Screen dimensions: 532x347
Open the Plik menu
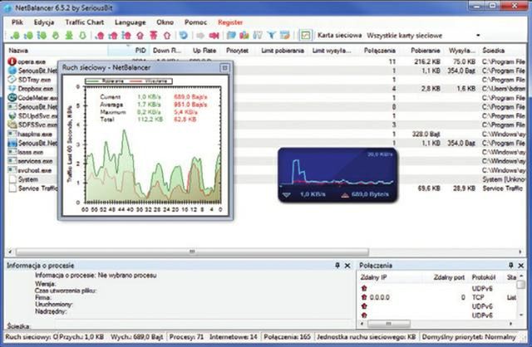pos(17,22)
